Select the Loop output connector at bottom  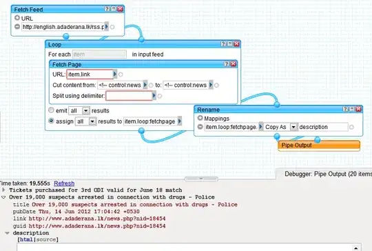(141, 130)
